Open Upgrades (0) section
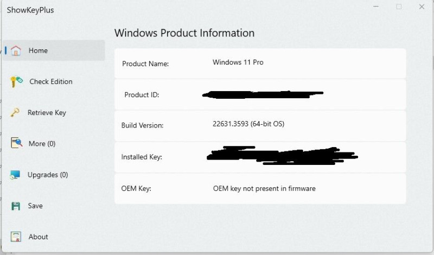The height and width of the screenshot is (255, 434). pyautogui.click(x=48, y=175)
